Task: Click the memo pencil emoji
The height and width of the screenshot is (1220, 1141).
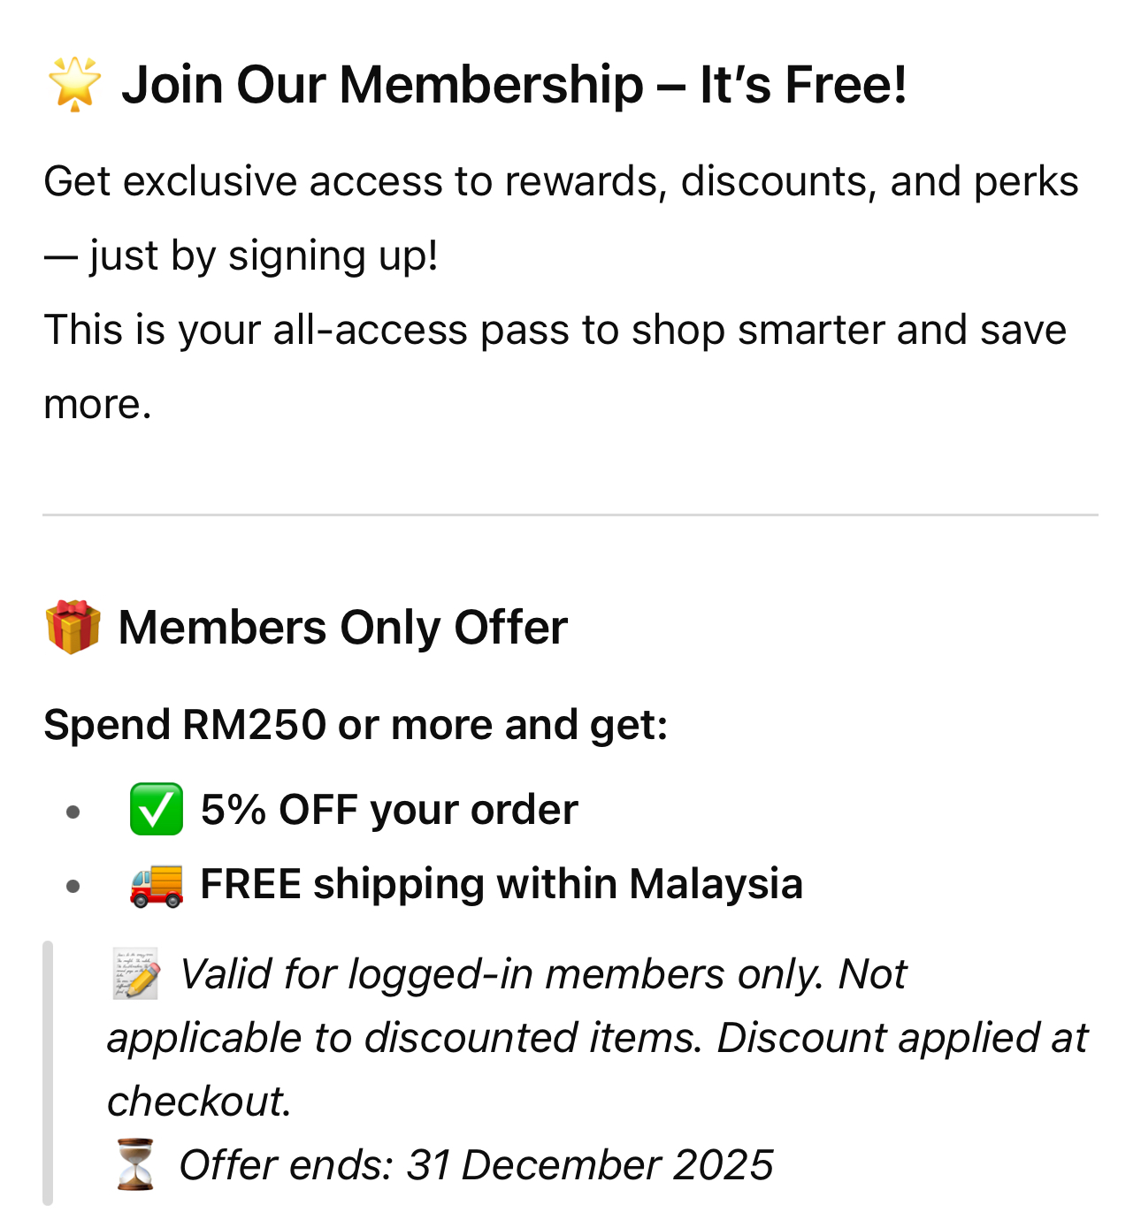Action: click(136, 973)
